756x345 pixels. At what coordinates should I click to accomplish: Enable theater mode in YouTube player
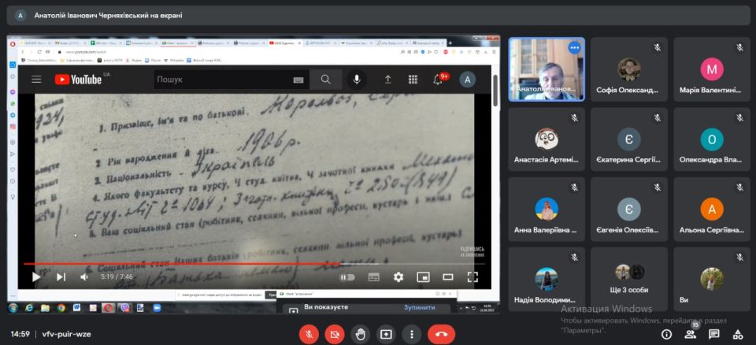click(x=448, y=277)
